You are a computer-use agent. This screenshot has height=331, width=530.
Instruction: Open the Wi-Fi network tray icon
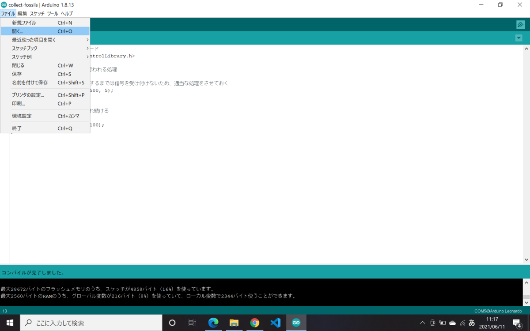click(x=462, y=323)
